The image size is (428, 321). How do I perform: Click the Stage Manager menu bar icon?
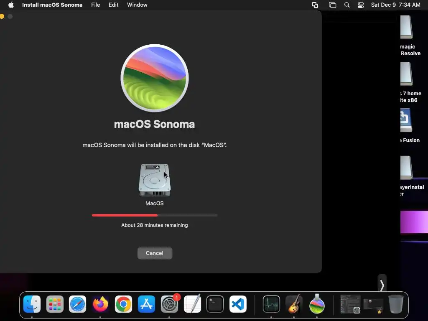[x=332, y=5]
